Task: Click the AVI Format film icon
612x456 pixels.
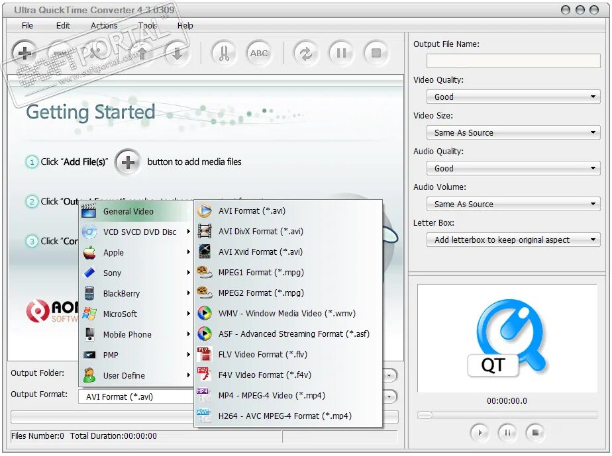Action: 205,210
